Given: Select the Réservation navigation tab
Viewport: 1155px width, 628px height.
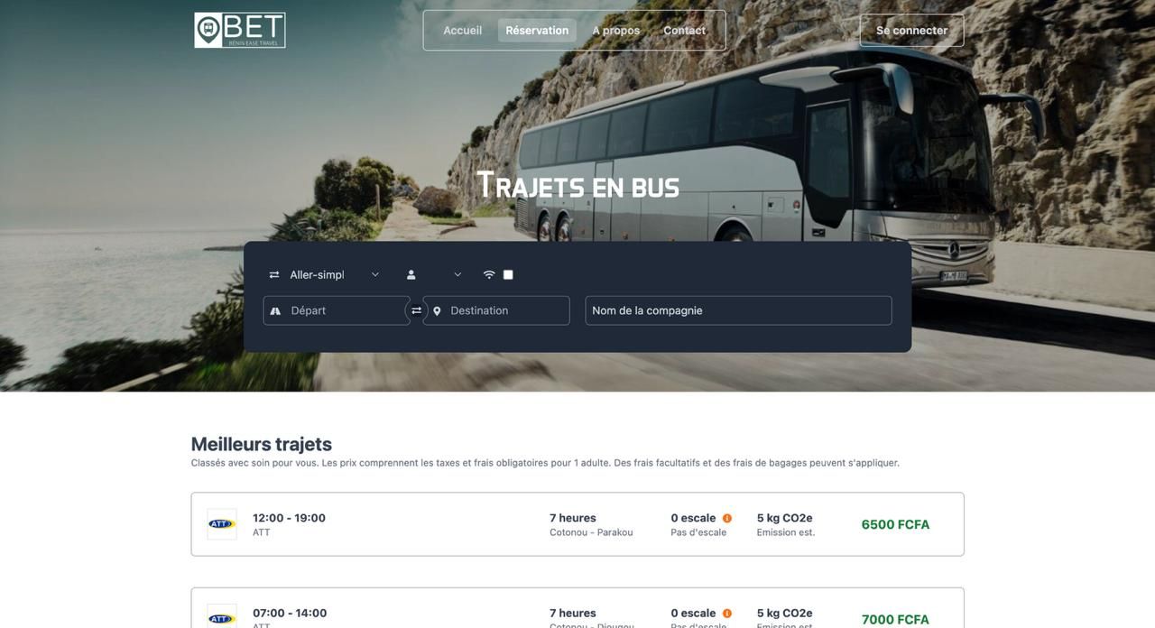Looking at the screenshot, I should 537,30.
